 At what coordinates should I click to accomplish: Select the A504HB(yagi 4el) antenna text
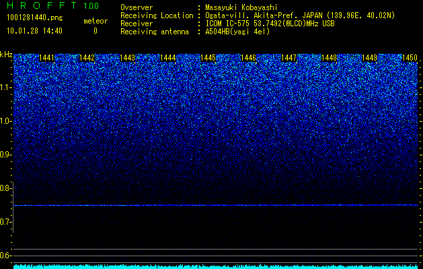tap(237, 32)
